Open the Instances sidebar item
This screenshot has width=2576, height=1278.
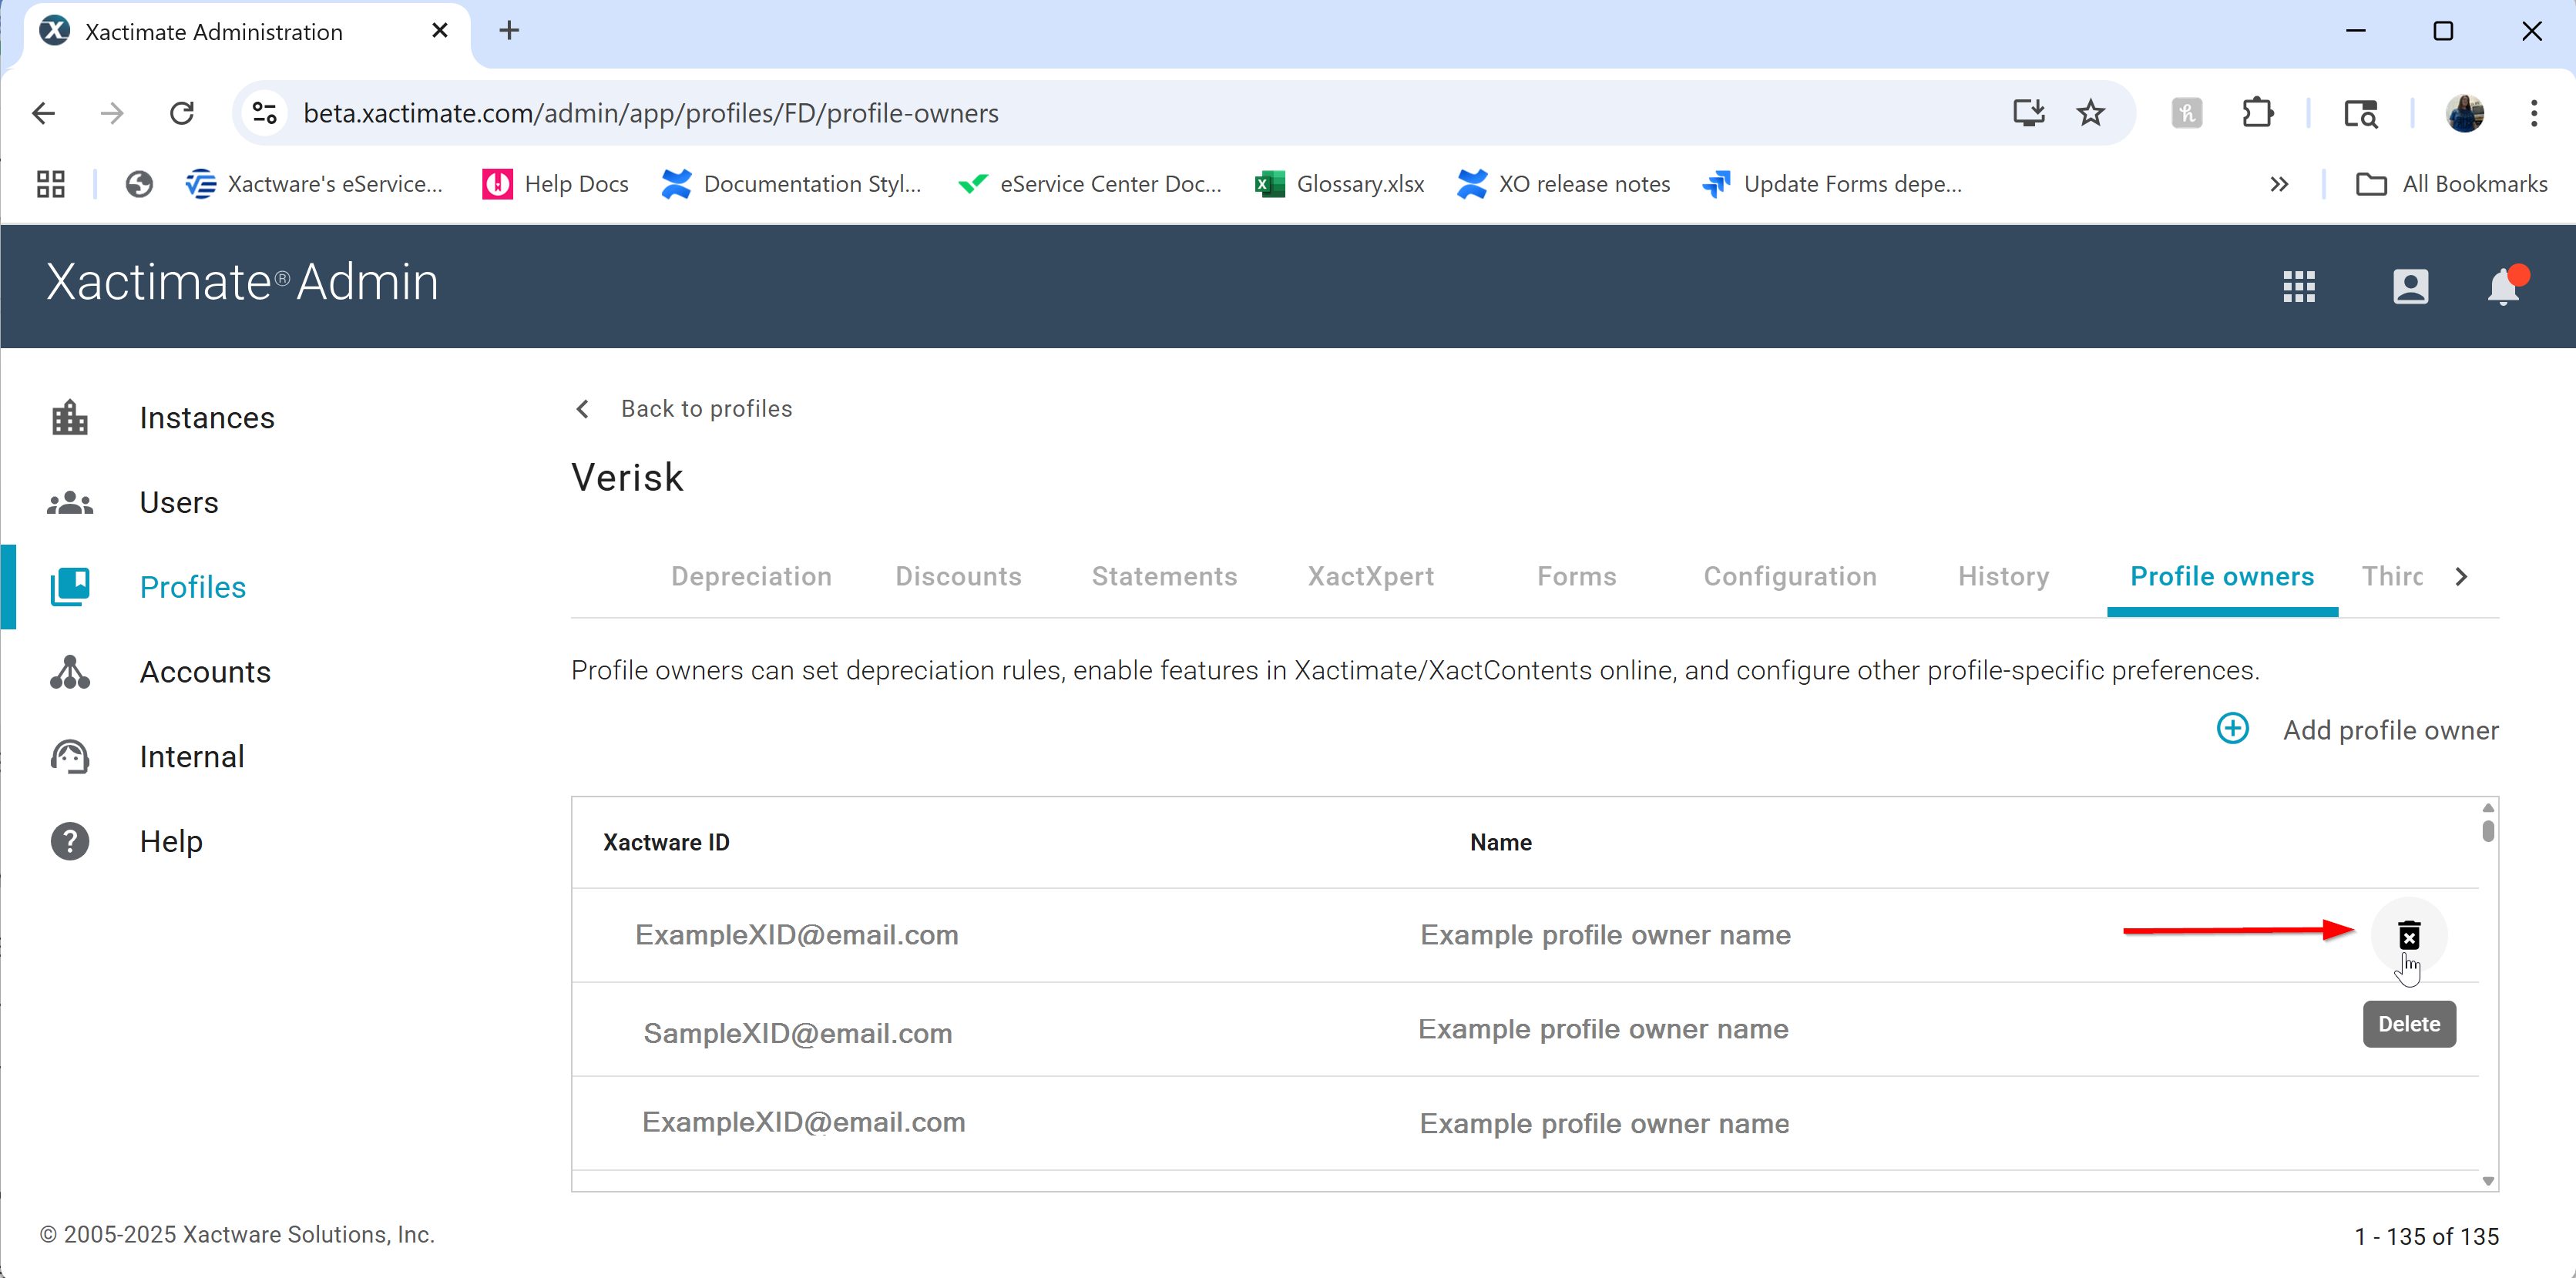tap(207, 418)
